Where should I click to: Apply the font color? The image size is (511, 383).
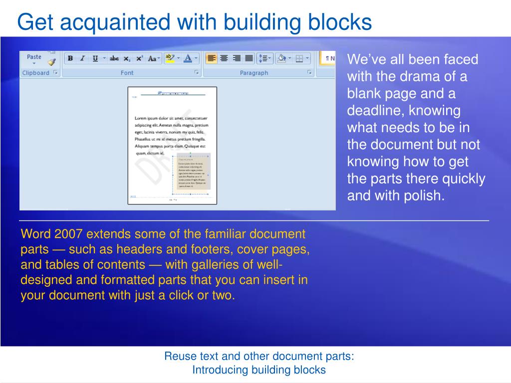point(188,59)
